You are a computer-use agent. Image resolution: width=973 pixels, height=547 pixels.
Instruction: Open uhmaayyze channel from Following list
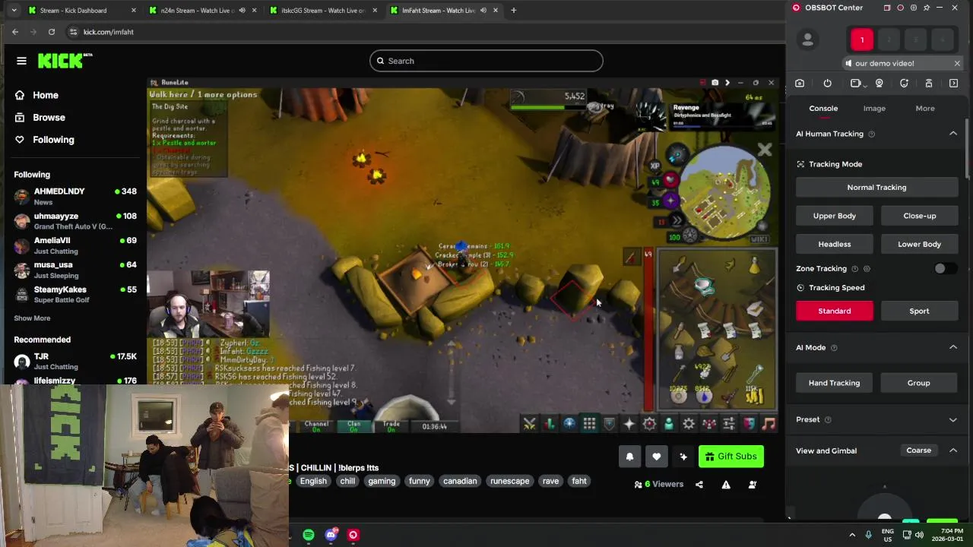(74, 220)
